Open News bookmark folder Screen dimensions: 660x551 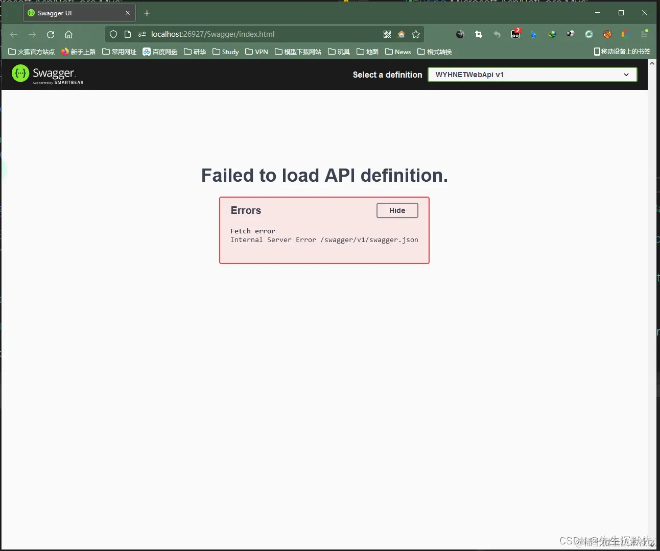(x=398, y=52)
